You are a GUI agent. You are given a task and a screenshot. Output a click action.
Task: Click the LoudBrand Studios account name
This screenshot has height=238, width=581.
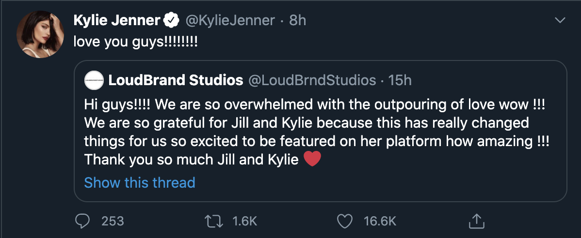click(176, 80)
